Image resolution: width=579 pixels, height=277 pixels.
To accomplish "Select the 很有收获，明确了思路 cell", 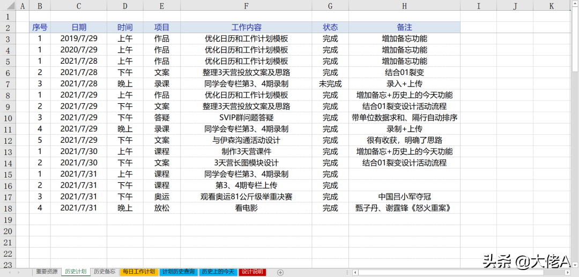I will point(404,140).
